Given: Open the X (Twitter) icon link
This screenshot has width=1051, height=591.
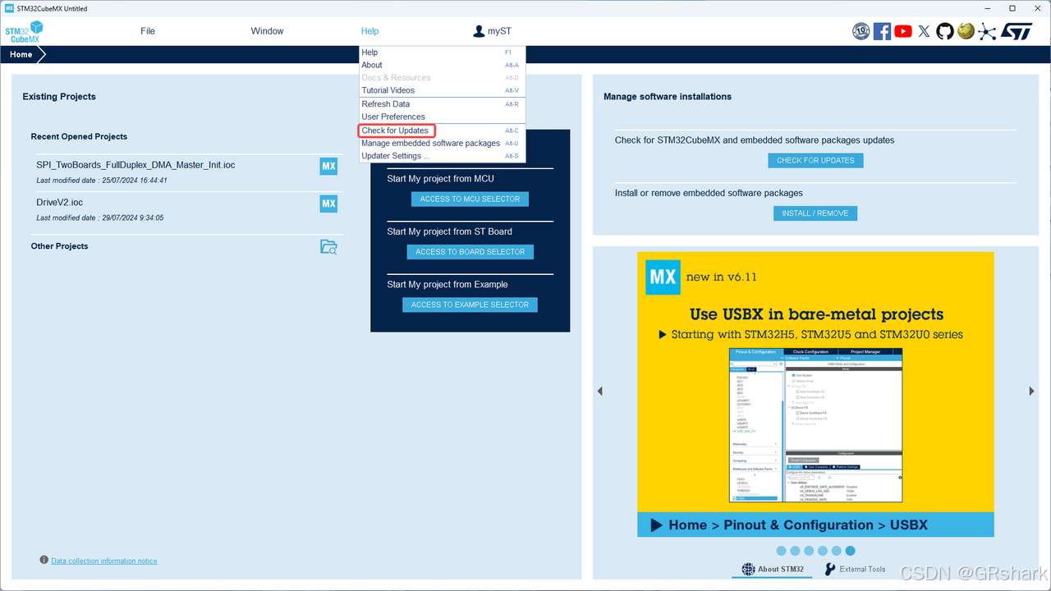Looking at the screenshot, I should (924, 31).
